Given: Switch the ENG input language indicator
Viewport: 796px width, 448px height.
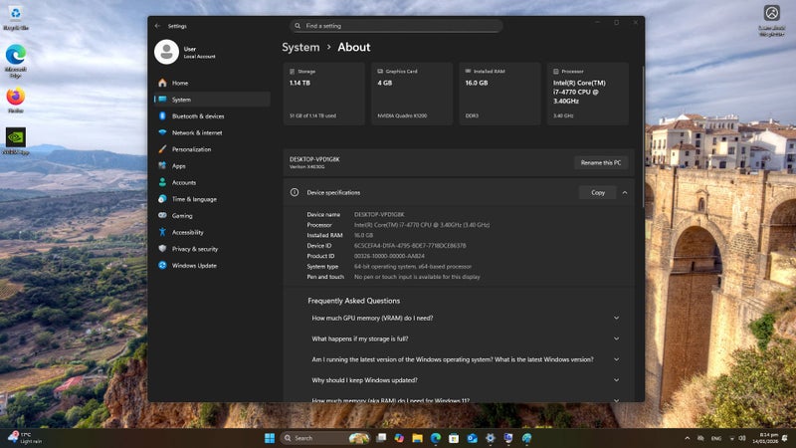Looking at the screenshot, I should point(716,438).
